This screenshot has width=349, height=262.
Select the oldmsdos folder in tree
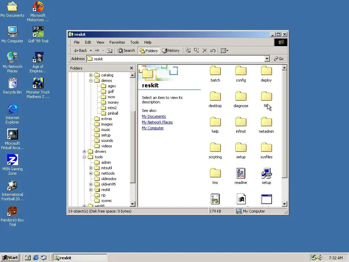(106, 179)
